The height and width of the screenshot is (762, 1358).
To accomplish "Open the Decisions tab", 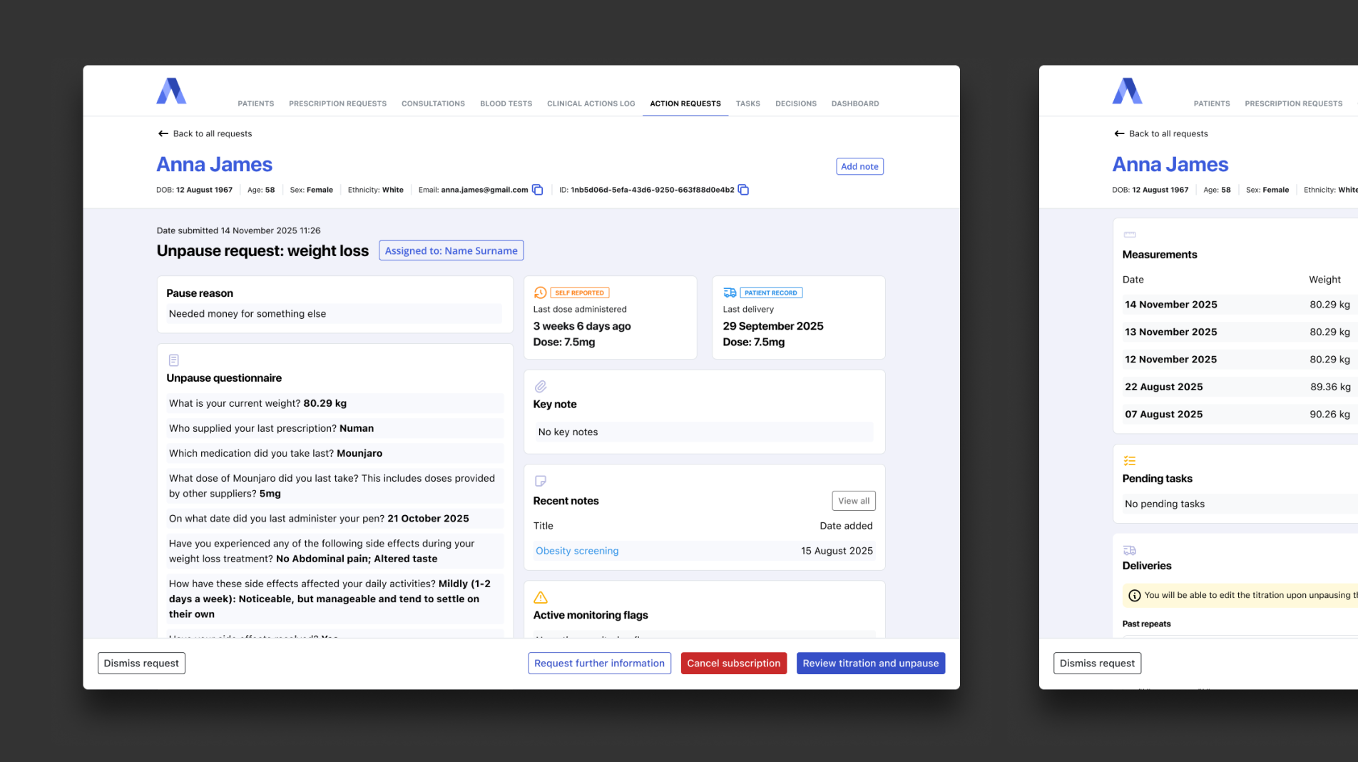I will (x=796, y=103).
